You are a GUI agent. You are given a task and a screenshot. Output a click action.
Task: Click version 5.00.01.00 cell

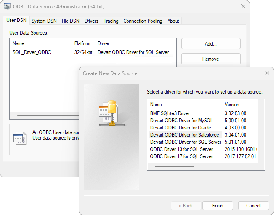(x=235, y=121)
